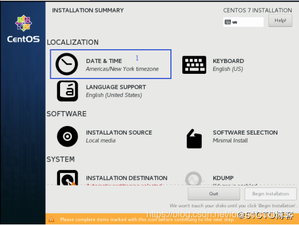299x225 pixels.
Task: Click the 'English (US)' keyboard text
Action: coord(228,69)
